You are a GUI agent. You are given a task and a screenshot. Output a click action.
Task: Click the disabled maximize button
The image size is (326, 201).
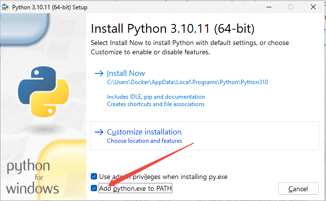click(x=291, y=7)
